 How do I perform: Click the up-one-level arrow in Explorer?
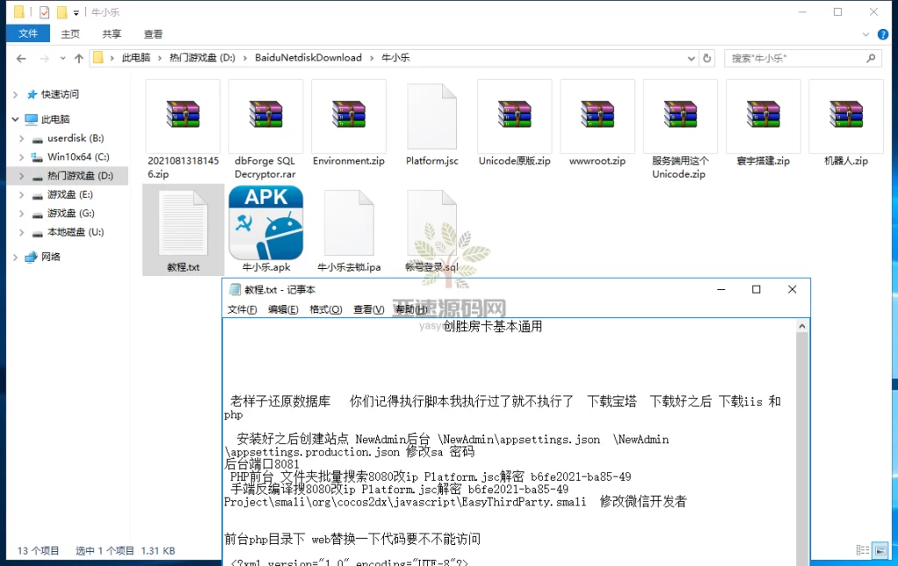click(78, 58)
